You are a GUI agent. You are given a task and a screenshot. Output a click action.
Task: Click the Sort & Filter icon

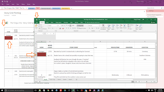tap(137, 26)
